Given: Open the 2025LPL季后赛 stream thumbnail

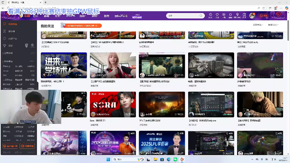Looking at the screenshot, I should 162,143.
